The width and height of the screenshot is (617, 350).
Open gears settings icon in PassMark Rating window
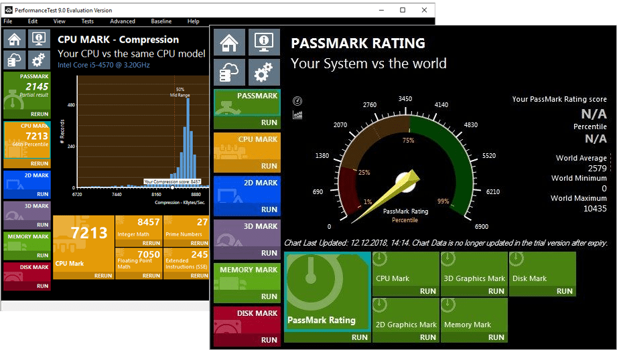(265, 72)
